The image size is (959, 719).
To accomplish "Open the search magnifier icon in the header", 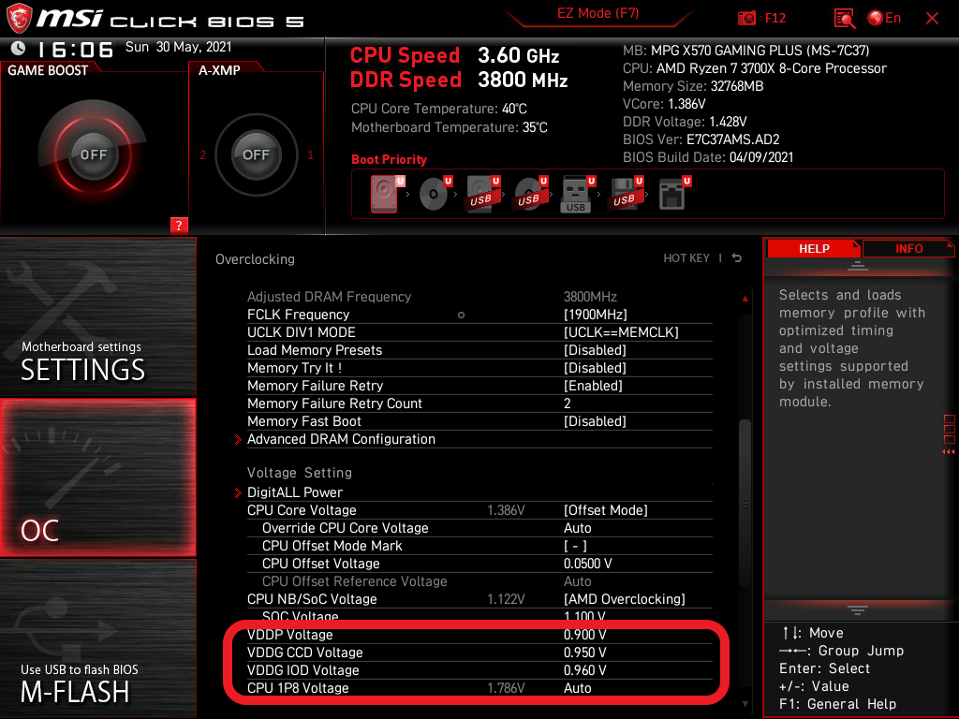I will pyautogui.click(x=844, y=18).
